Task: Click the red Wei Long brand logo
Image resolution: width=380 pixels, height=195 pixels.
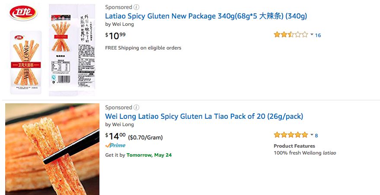Action: tap(23, 13)
